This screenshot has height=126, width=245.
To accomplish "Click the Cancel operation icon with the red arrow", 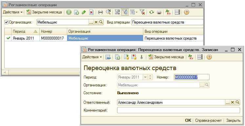I will (134, 57).
